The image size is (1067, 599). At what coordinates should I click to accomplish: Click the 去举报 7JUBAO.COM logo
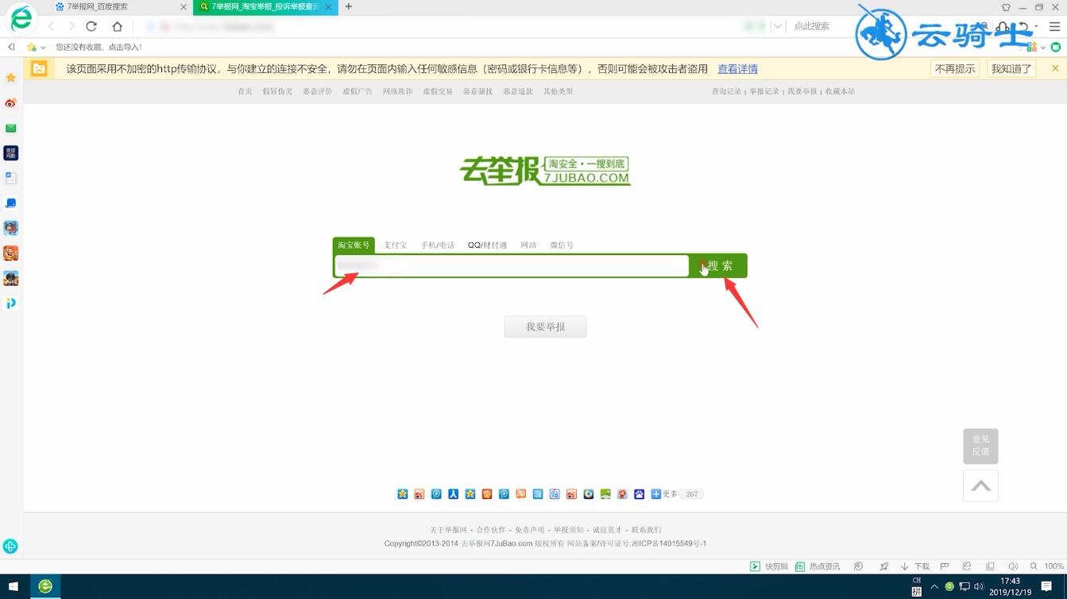545,170
